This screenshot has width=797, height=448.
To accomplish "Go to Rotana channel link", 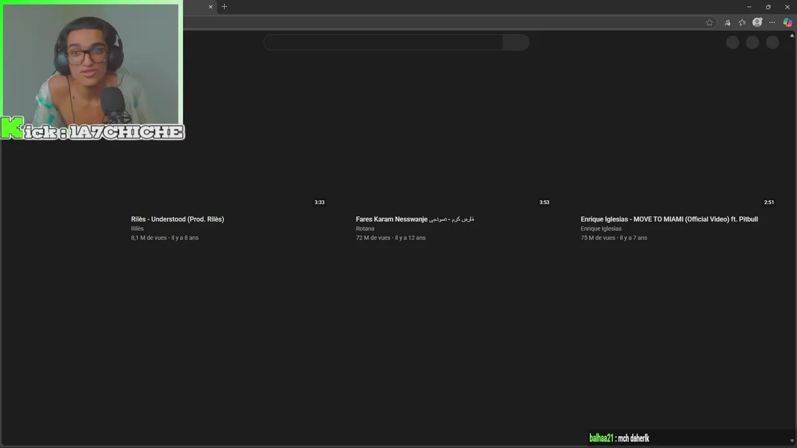I will pyautogui.click(x=365, y=228).
